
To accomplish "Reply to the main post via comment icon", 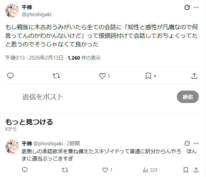I will coord(10,76).
